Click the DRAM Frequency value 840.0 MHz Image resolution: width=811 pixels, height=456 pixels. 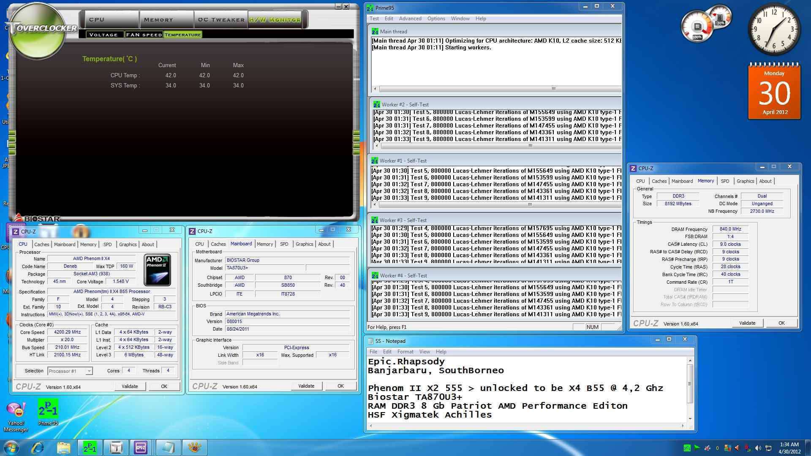[730, 229]
